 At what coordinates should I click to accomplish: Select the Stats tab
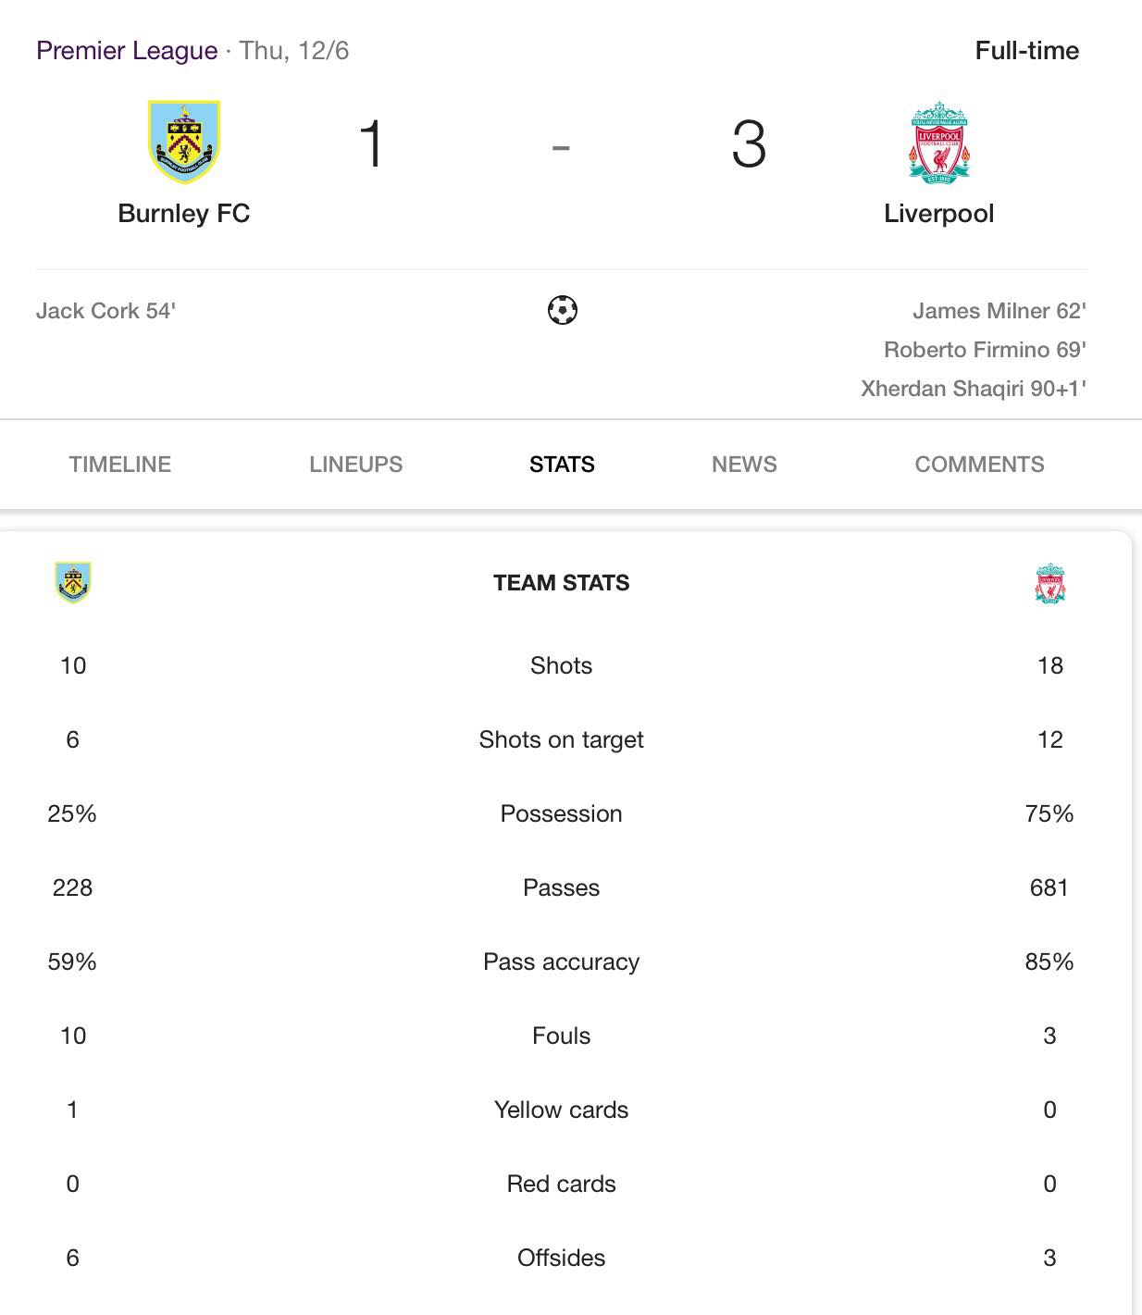562,465
